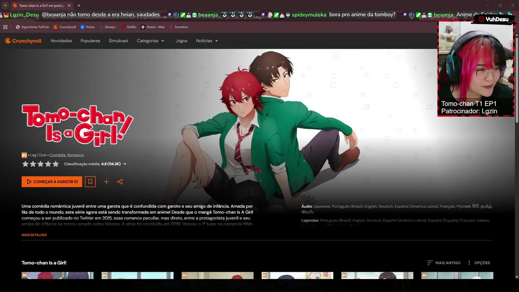
Task: Open the Disney+ bookmark
Action: tap(107, 27)
